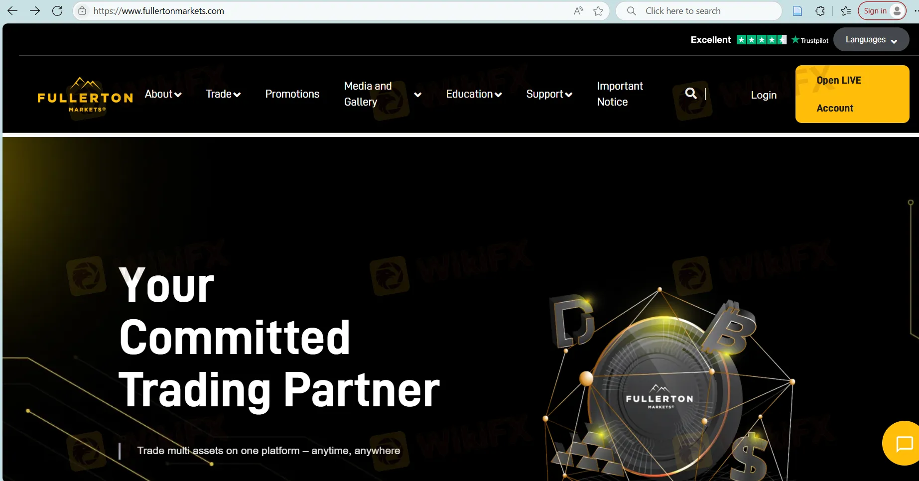
Task: Click the Trustpilot logo text
Action: [810, 40]
